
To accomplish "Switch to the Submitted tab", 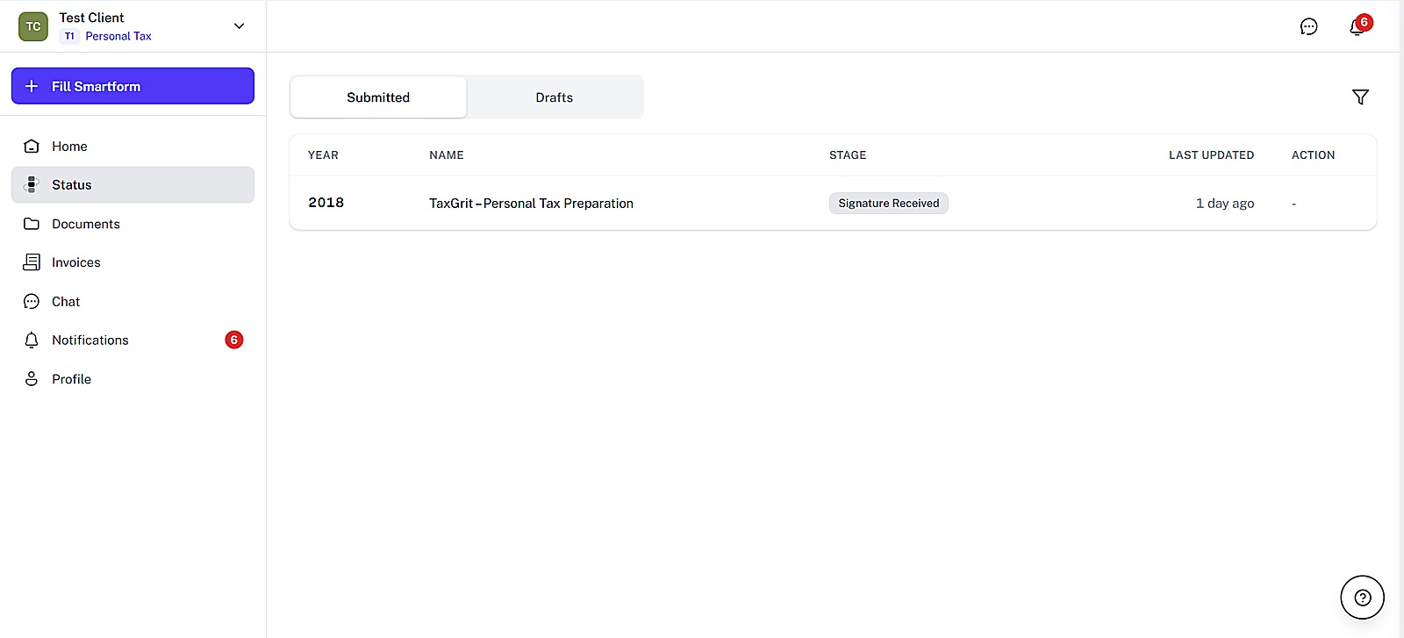I will pos(378,97).
